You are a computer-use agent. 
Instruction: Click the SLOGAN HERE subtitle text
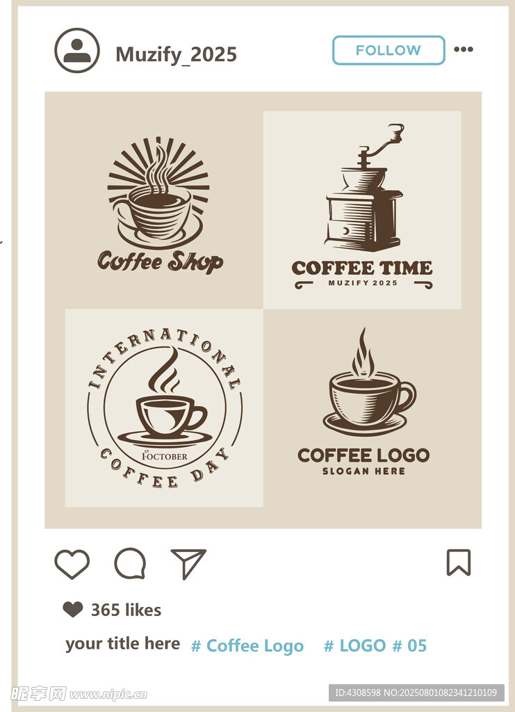[364, 471]
